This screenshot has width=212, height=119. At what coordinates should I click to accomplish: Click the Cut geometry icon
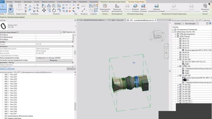[30, 6]
